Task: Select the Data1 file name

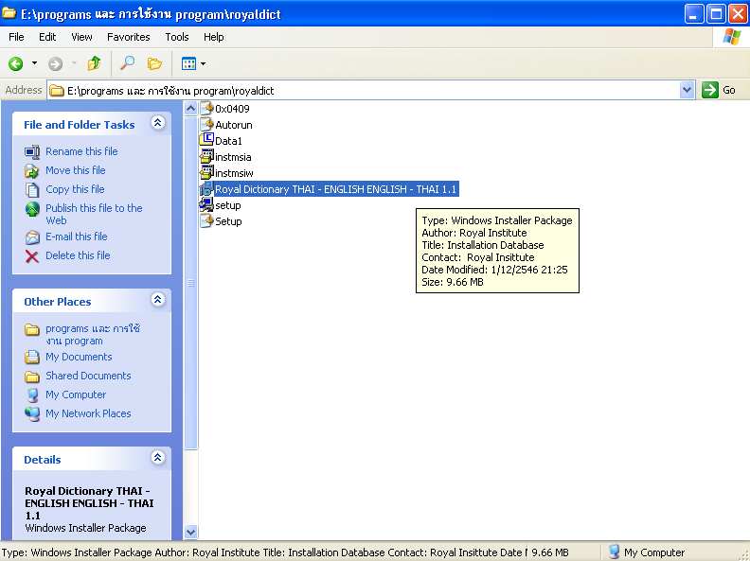Action: [x=228, y=141]
